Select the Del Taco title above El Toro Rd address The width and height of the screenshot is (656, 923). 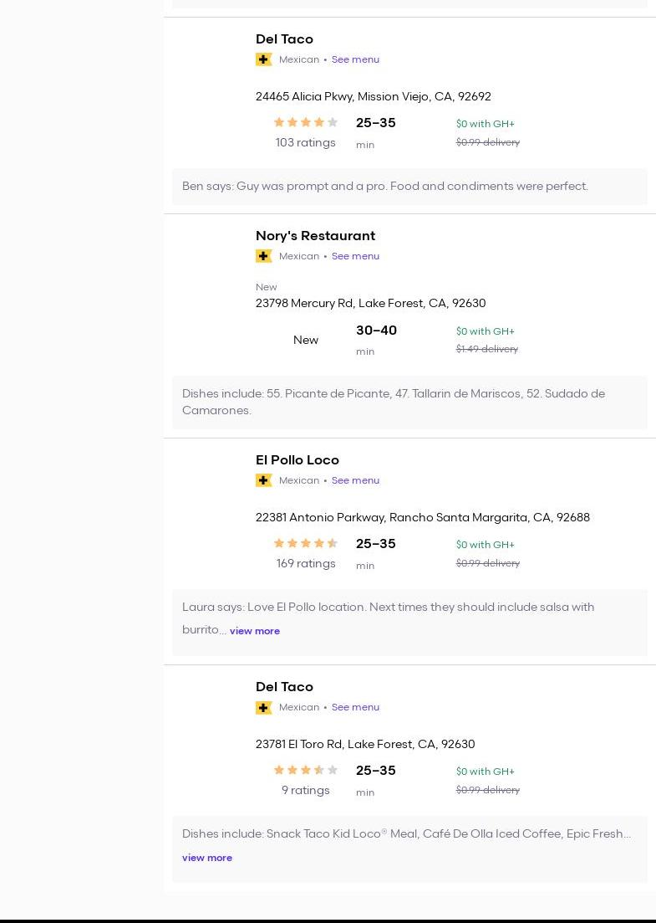pyautogui.click(x=284, y=687)
